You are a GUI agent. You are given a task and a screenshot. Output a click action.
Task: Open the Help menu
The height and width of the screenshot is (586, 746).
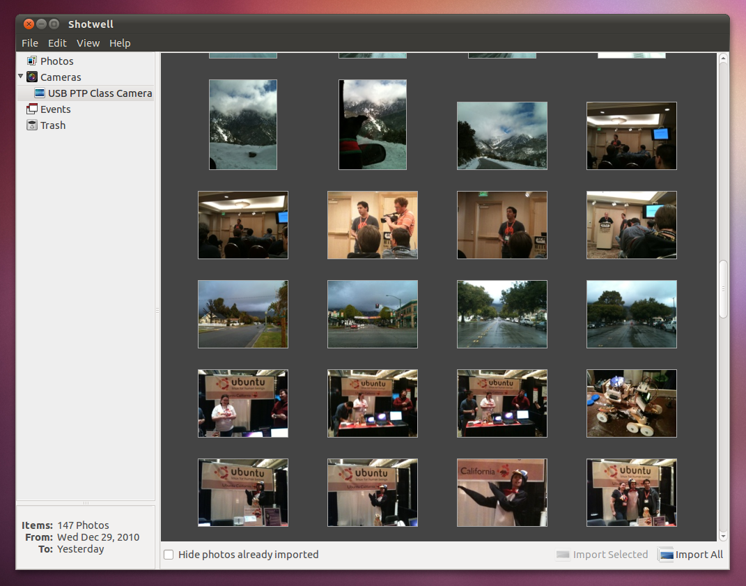pyautogui.click(x=120, y=43)
